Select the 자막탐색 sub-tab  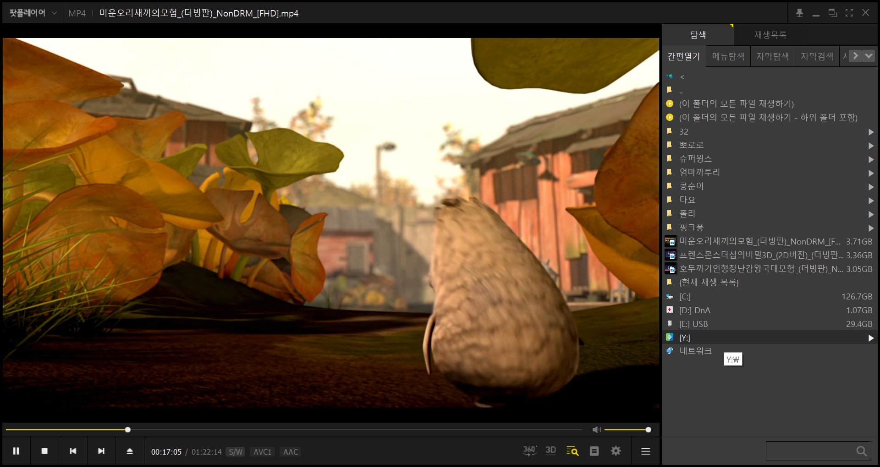click(773, 56)
